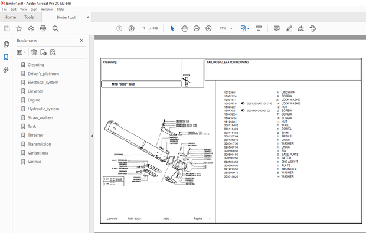This screenshot has height=233, width=366.
Task: Select the highlight text pen tool
Action: coord(289,28)
